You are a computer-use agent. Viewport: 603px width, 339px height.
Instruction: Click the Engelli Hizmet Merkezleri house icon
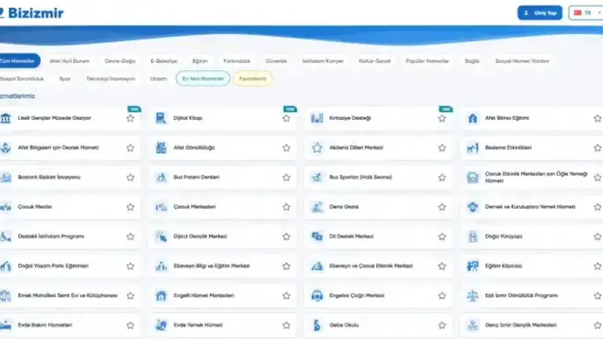pyautogui.click(x=161, y=296)
